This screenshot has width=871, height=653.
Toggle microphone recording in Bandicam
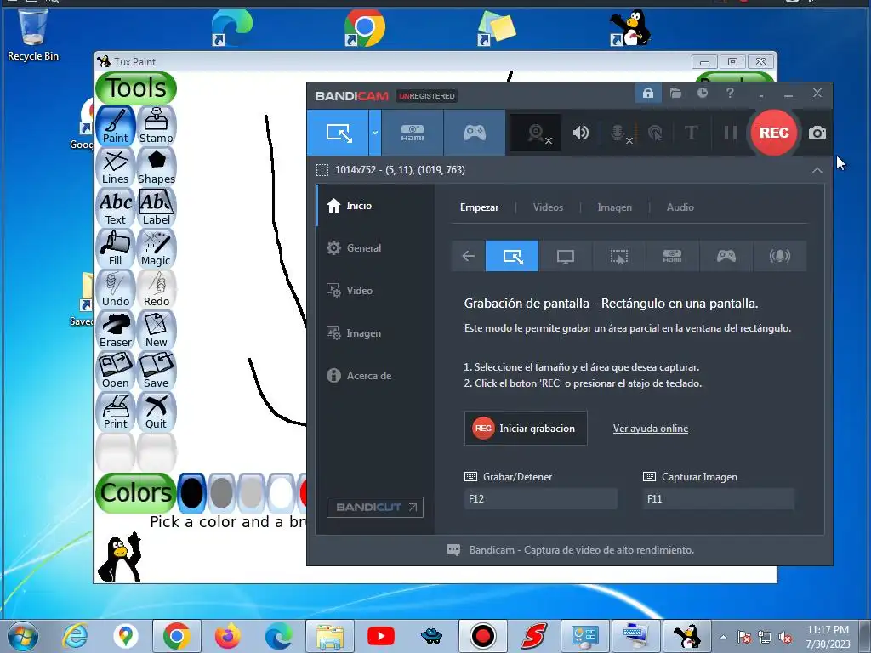pyautogui.click(x=618, y=133)
